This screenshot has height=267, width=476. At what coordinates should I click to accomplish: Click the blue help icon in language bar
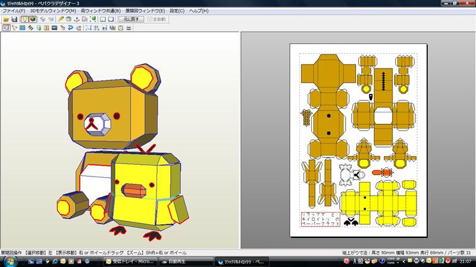382,261
